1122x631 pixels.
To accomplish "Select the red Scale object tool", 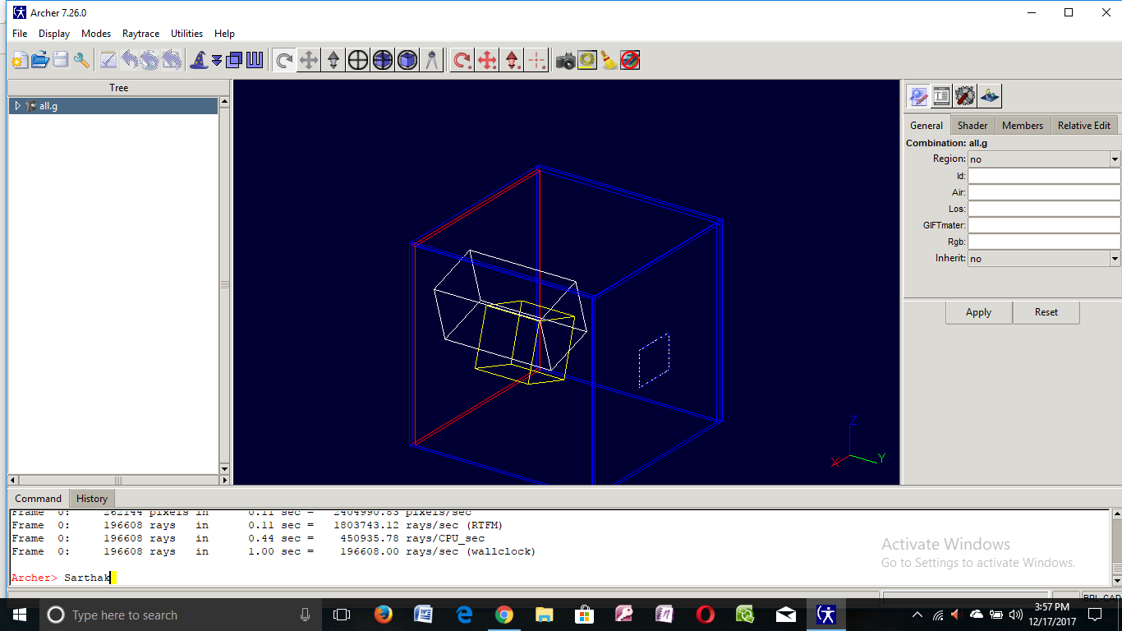I will (x=512, y=60).
